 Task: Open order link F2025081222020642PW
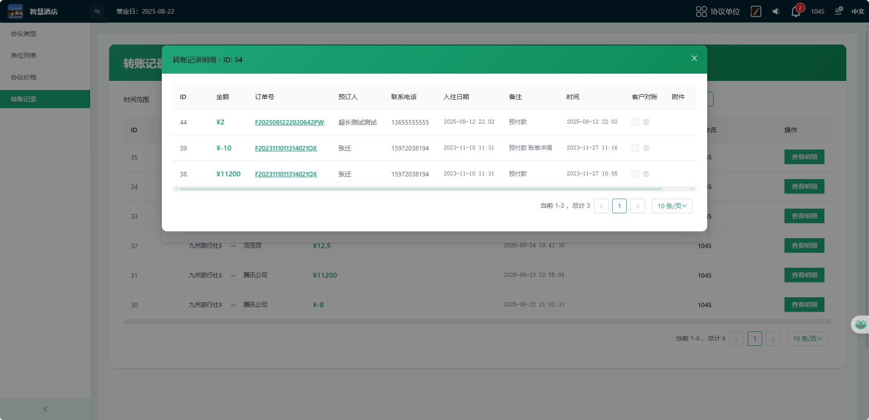[x=289, y=122]
